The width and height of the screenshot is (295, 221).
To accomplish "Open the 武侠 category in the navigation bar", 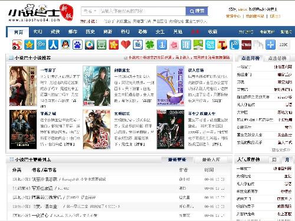I will click(x=55, y=31).
